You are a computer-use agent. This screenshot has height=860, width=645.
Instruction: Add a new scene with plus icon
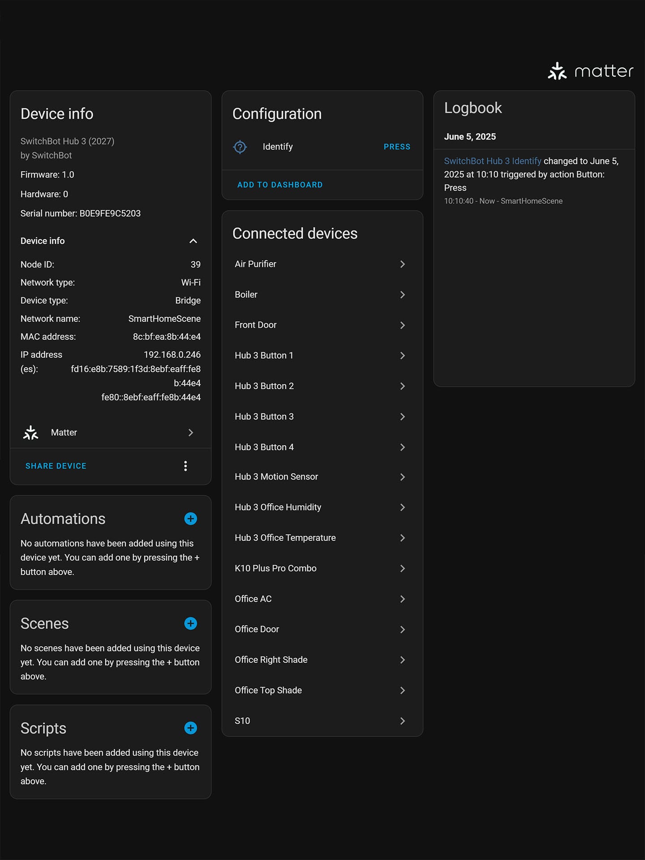(191, 623)
